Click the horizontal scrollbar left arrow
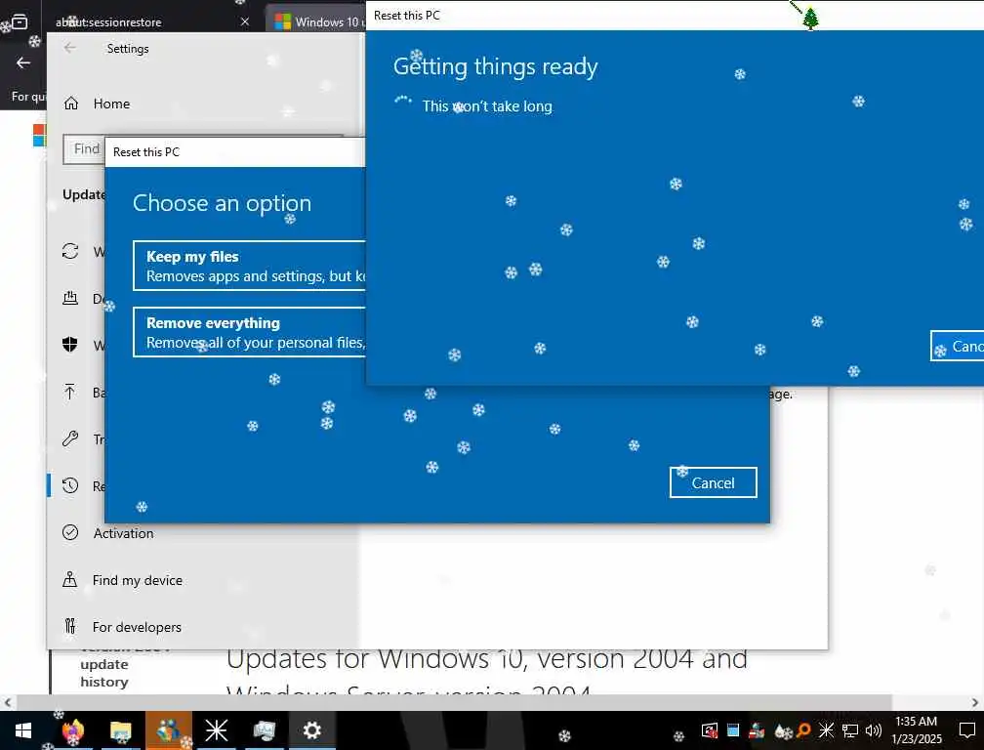Screen dimensions: 984x750 point(8,702)
